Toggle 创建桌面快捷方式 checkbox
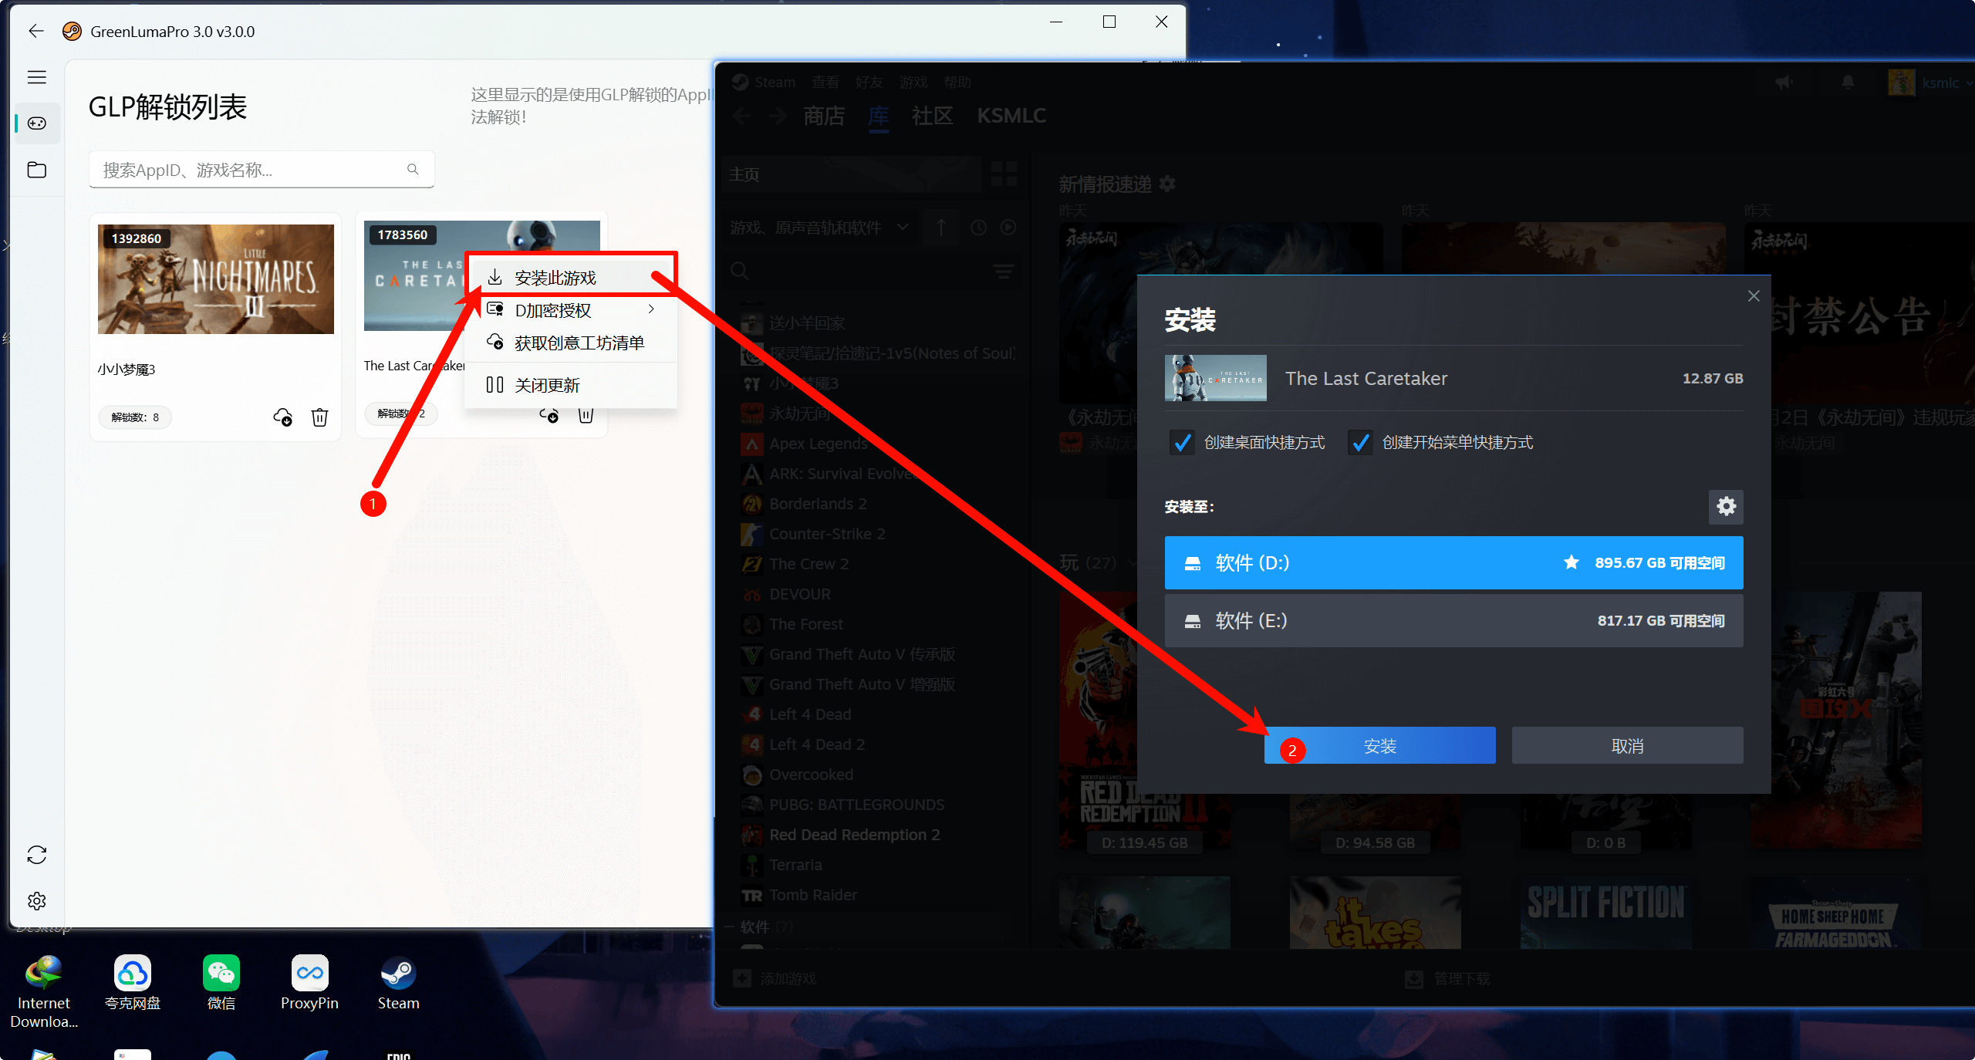The height and width of the screenshot is (1060, 1975). [x=1182, y=443]
